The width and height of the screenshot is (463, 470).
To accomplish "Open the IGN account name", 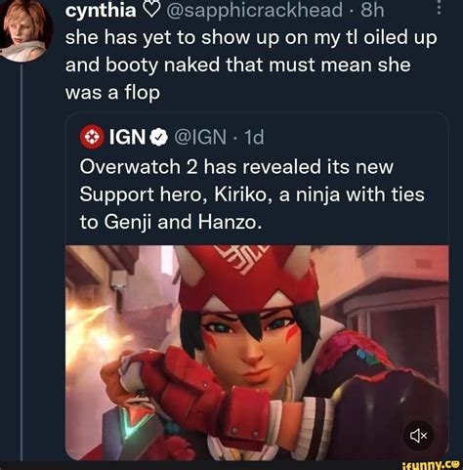I will [x=127, y=137].
